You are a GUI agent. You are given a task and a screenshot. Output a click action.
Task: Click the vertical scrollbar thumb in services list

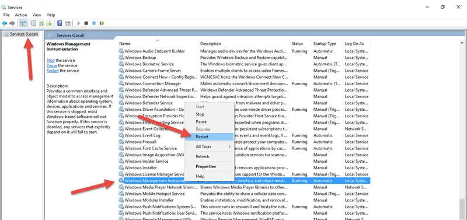(x=462, y=209)
